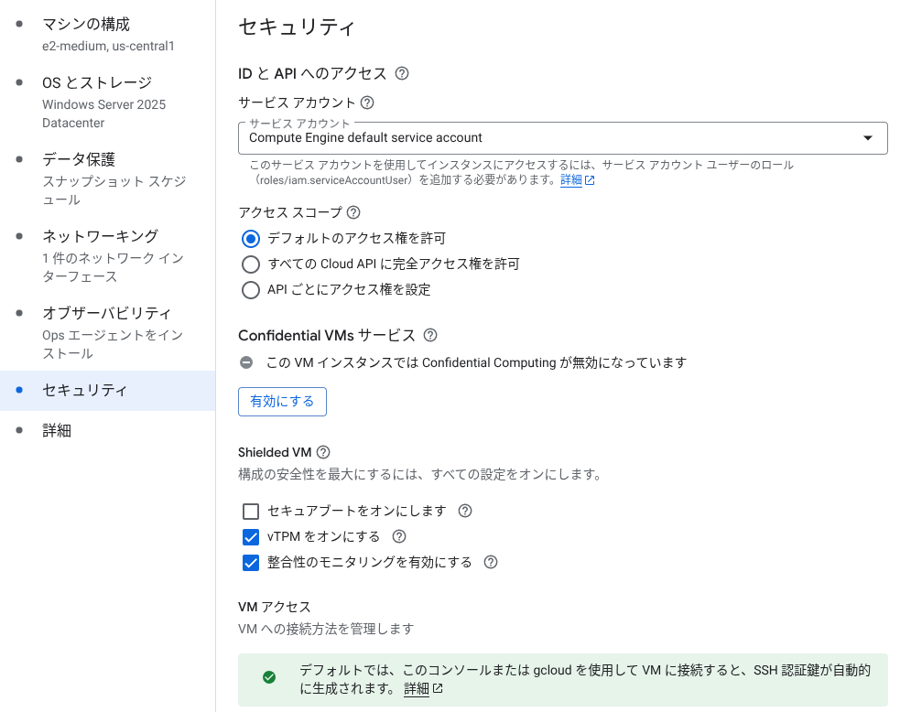The height and width of the screenshot is (712, 911).
Task: Click help icon next to ID と API へのアクセス
Action: click(x=401, y=74)
